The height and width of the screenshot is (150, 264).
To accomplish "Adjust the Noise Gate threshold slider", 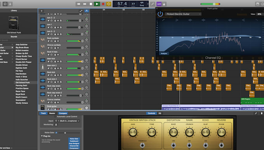I will coord(69,133).
